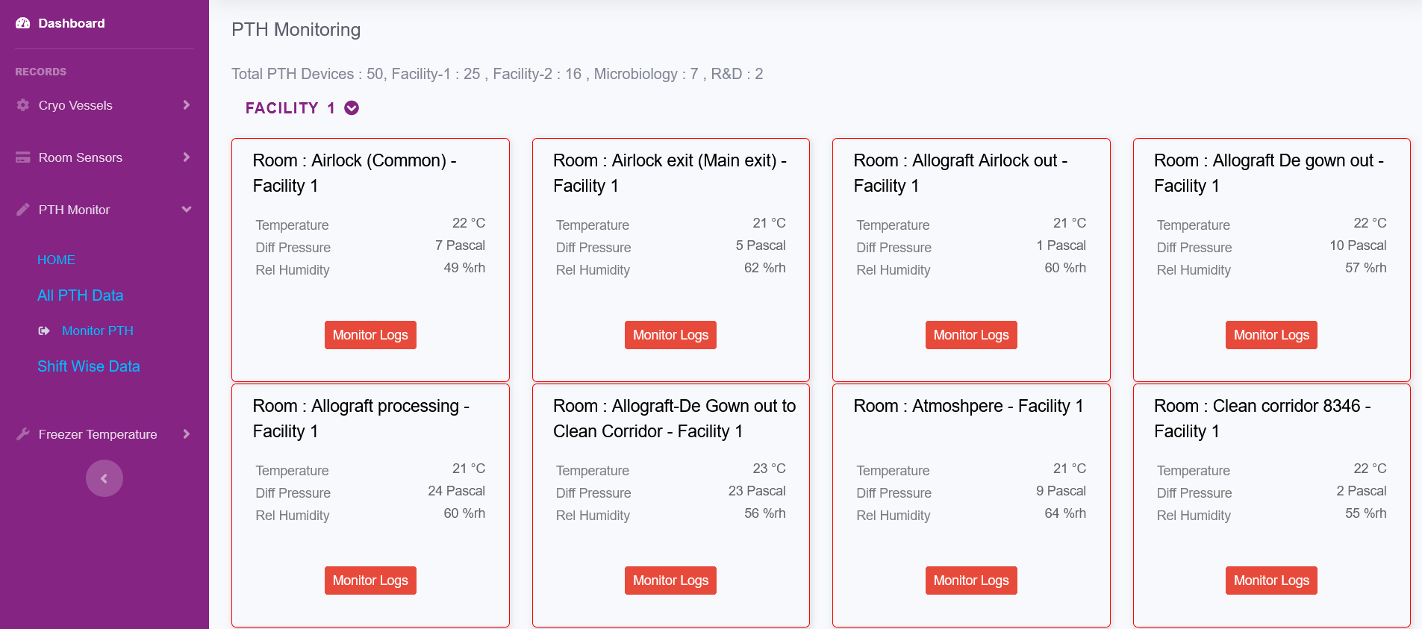Click the Freezer Temperature wrench icon

[23, 434]
